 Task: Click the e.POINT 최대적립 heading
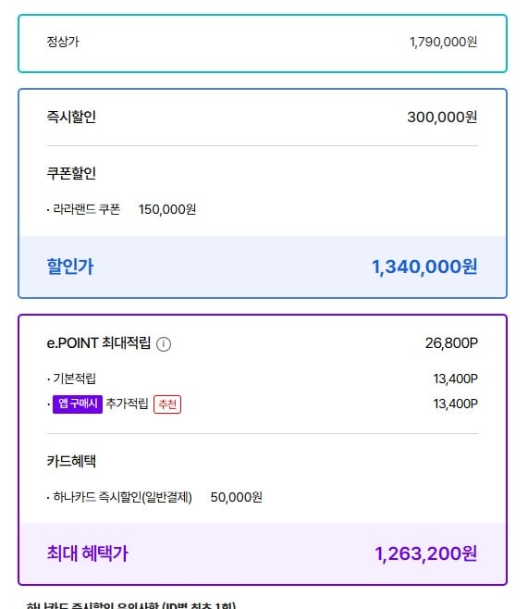point(99,343)
